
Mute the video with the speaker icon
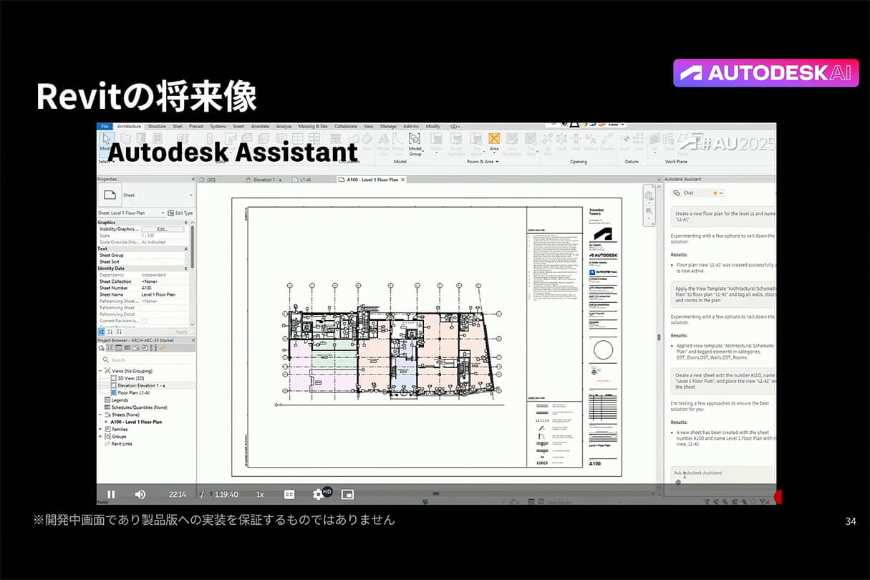pyautogui.click(x=140, y=494)
